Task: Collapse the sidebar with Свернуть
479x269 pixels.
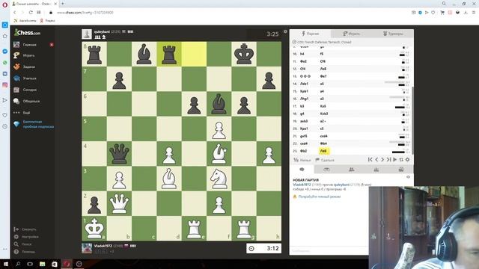Action: [28, 229]
